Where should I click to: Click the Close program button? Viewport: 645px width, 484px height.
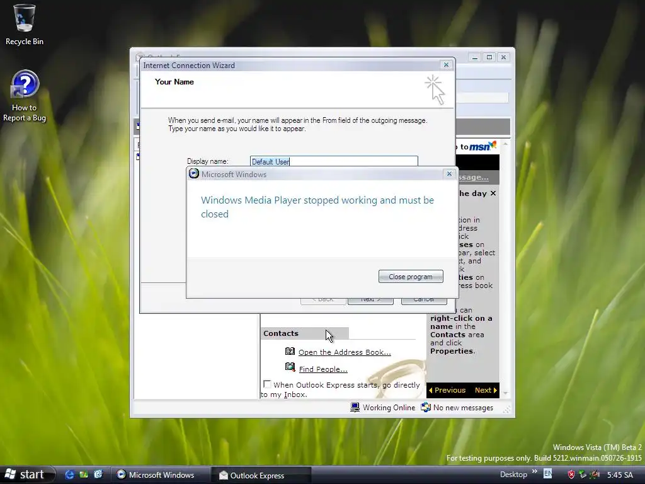(x=411, y=277)
